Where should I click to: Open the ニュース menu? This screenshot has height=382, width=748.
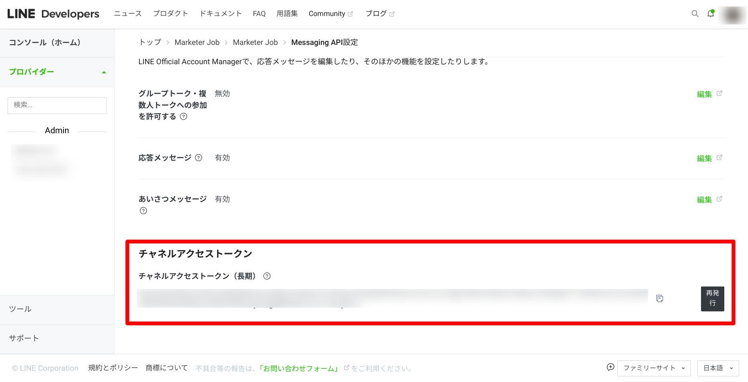pos(128,14)
